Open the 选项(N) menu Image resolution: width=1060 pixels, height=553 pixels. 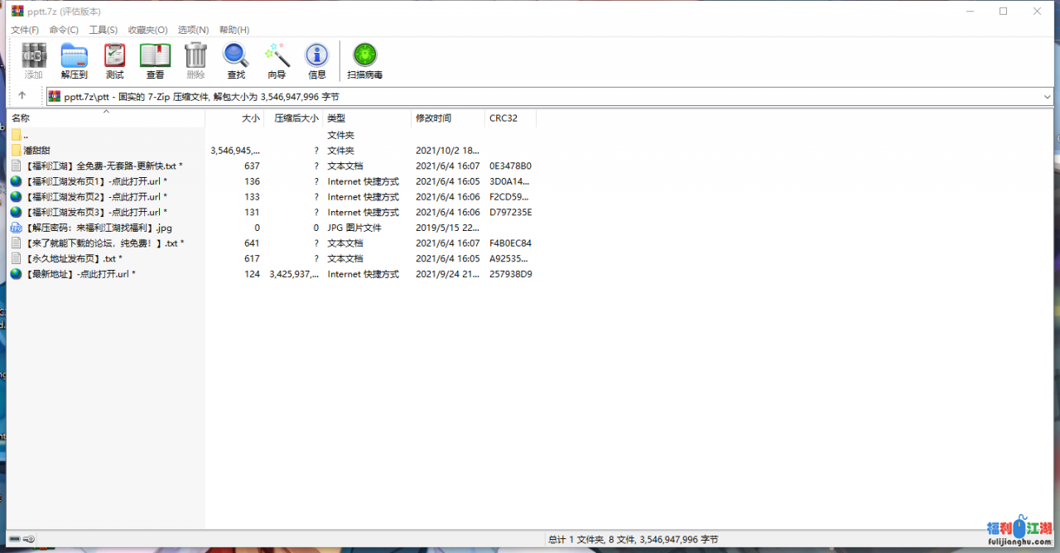click(193, 30)
